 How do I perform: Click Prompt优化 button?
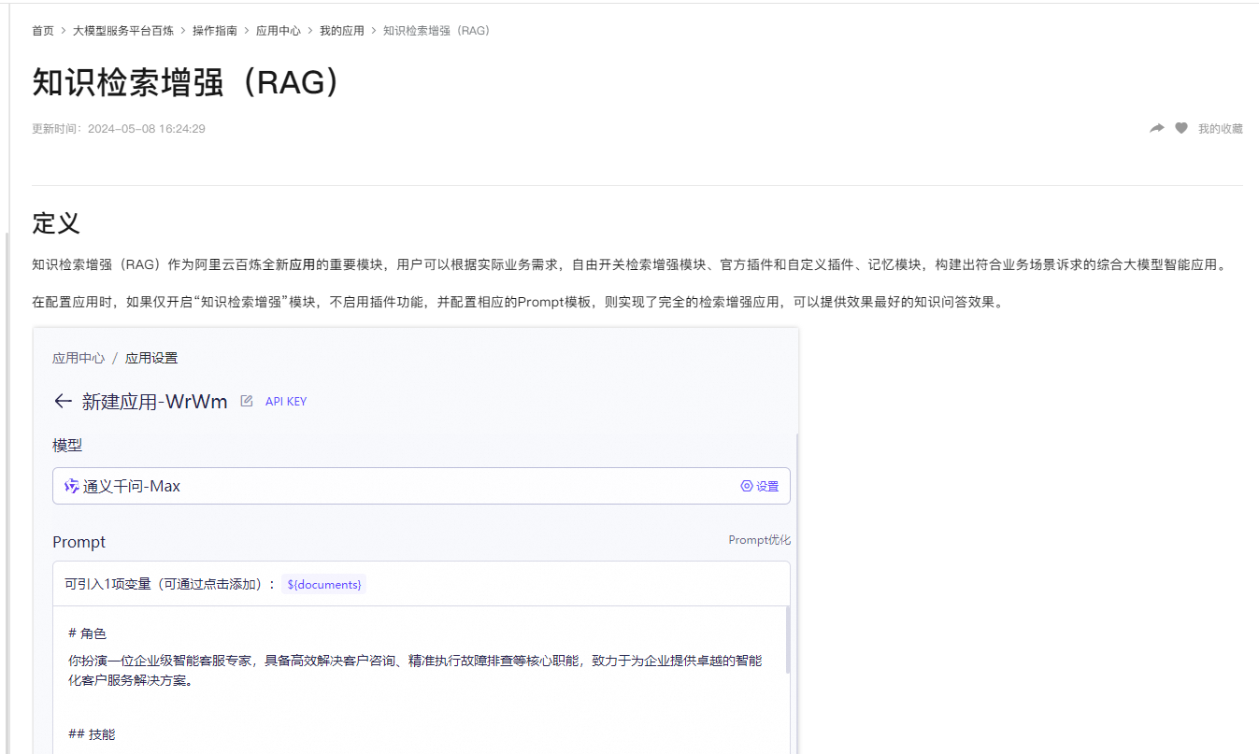coord(760,540)
